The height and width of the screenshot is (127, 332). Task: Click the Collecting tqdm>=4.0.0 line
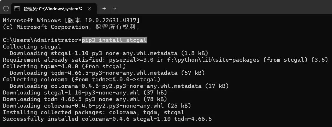tap(64, 66)
